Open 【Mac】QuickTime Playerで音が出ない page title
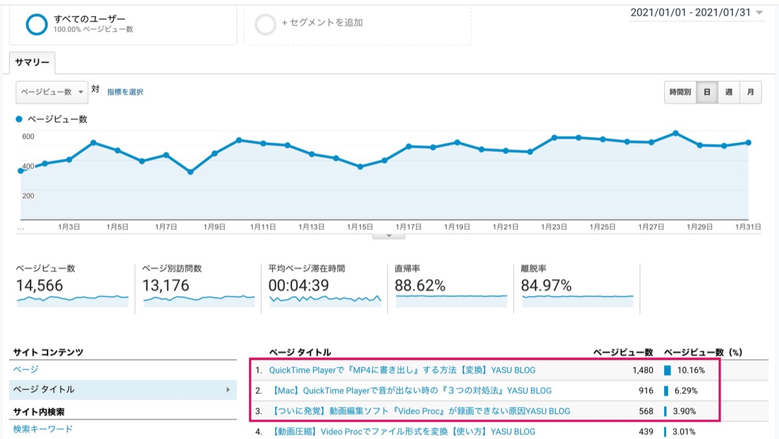The height and width of the screenshot is (439, 779). [x=410, y=390]
